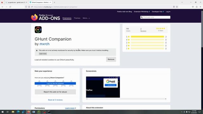Expand the list all tabs chevron
Image resolution: width=203 pixels, height=114 pixels.
182,2
